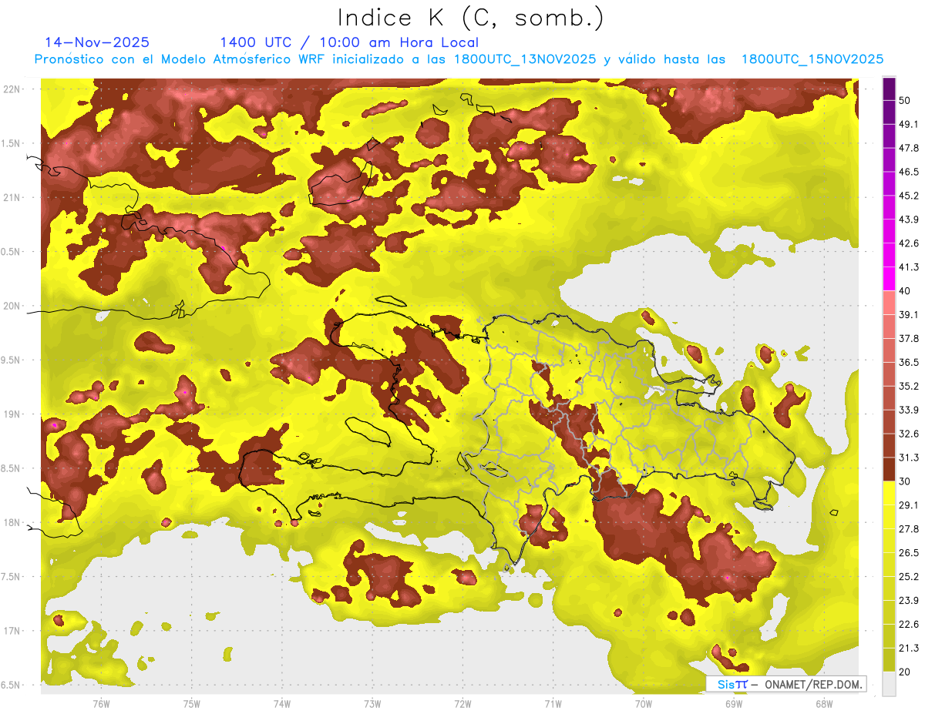Click the olive swatch between 20 and 21.3
Image resolution: width=925 pixels, height=714 pixels.
[890, 660]
